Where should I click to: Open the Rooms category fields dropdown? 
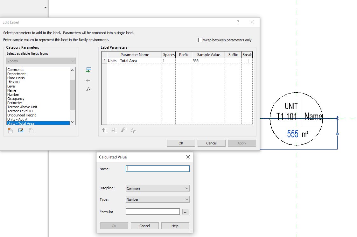41,61
